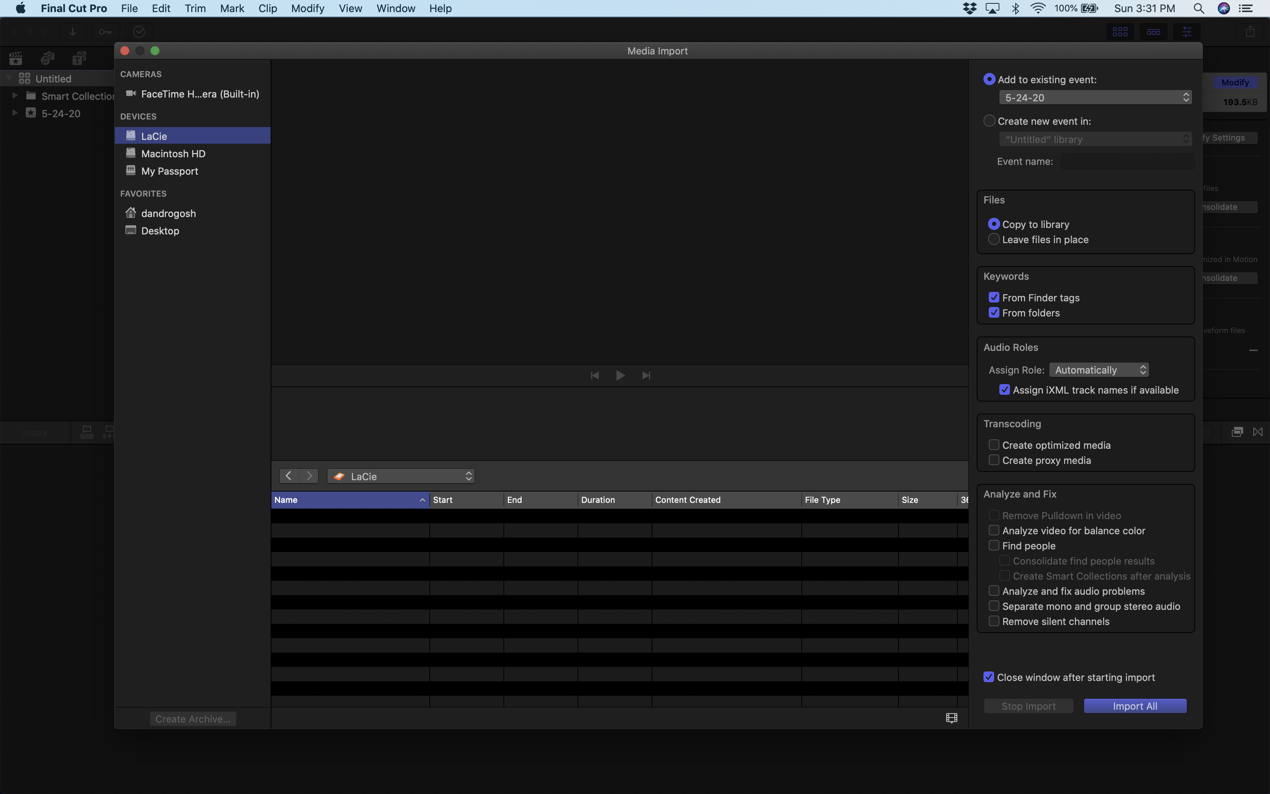Click the back navigation chevron button

289,476
